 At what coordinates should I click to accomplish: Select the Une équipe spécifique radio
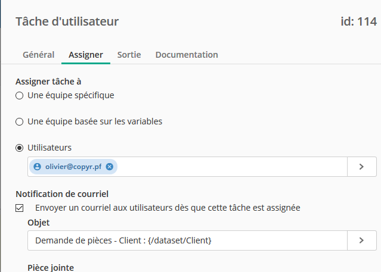pos(20,96)
